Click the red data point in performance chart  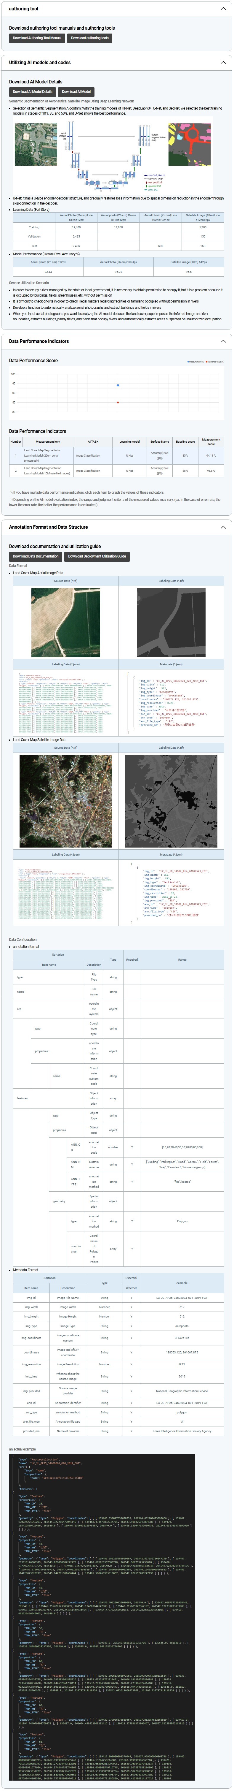[x=118, y=402]
